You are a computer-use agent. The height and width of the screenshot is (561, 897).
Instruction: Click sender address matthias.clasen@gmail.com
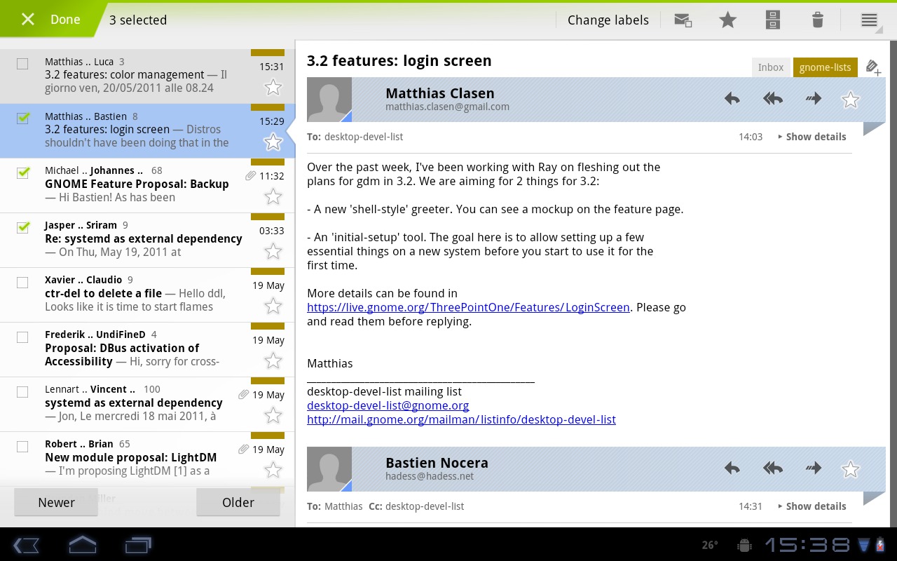[x=447, y=107]
